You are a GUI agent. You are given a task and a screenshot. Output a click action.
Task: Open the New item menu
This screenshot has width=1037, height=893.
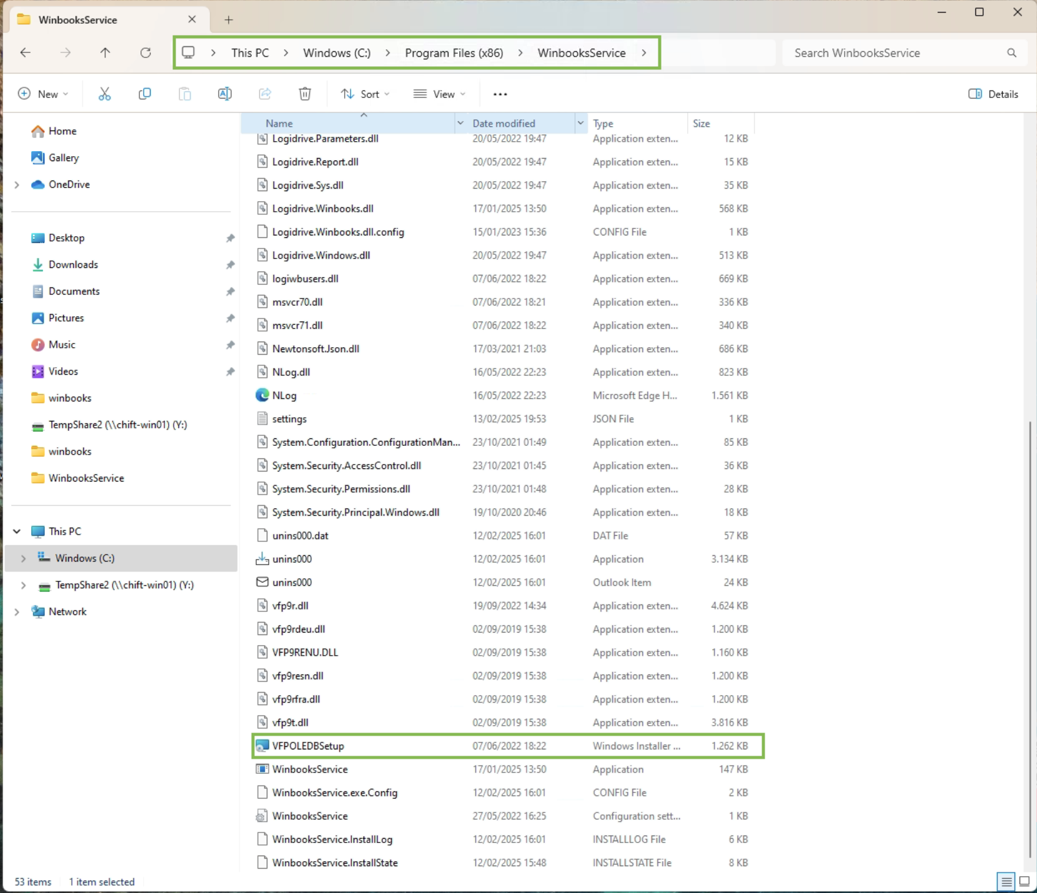tap(43, 94)
